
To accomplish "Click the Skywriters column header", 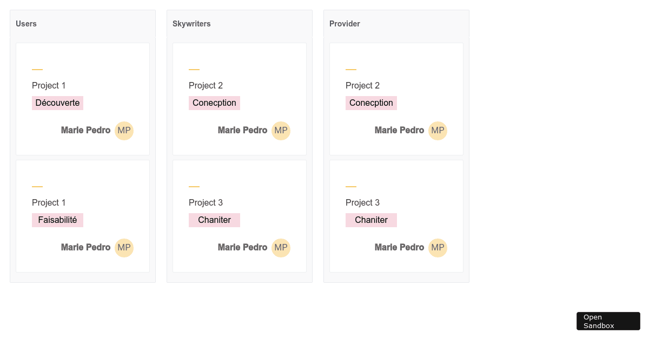I will click(x=191, y=24).
